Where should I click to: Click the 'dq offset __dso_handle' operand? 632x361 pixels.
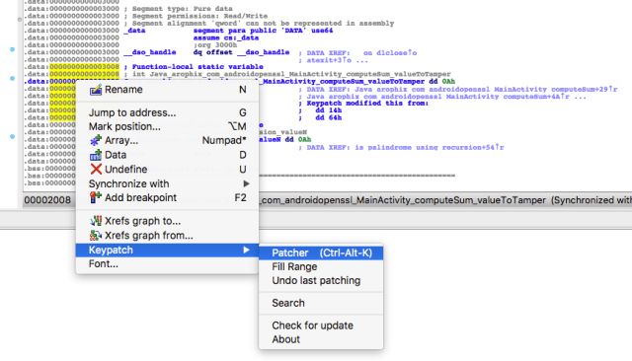point(241,52)
